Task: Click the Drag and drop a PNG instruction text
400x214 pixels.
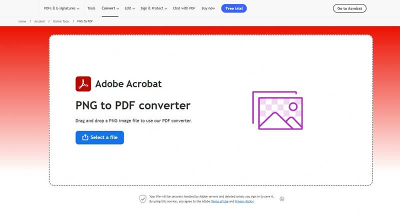Action: pos(133,120)
